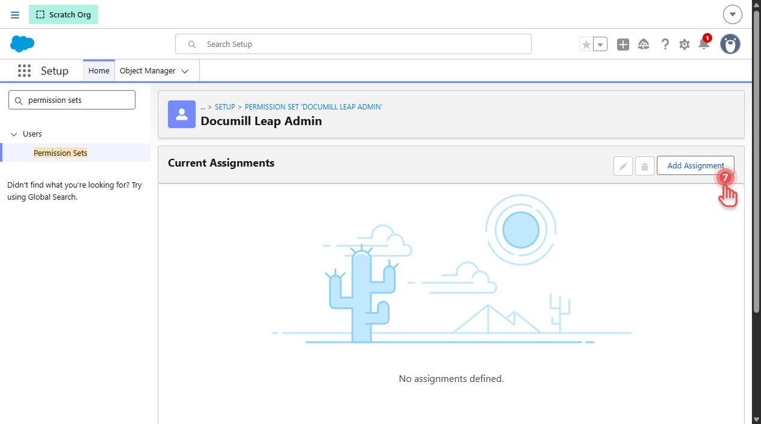Click the Setup app name label
This screenshot has height=424, width=761.
pyautogui.click(x=55, y=71)
